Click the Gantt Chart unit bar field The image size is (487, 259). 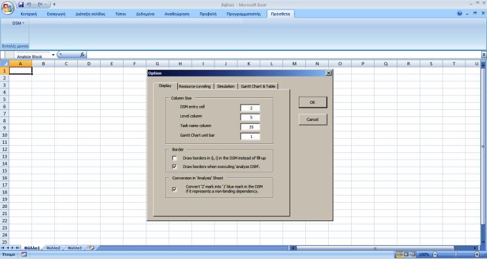point(250,137)
